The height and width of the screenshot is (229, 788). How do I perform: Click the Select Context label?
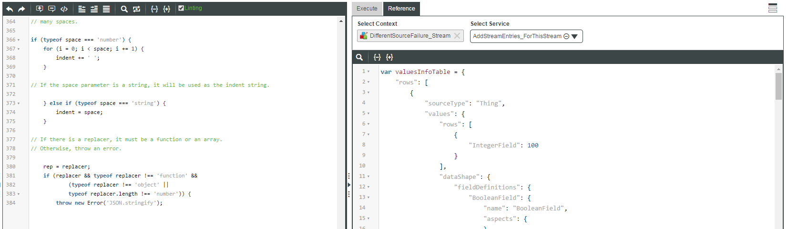click(x=377, y=24)
